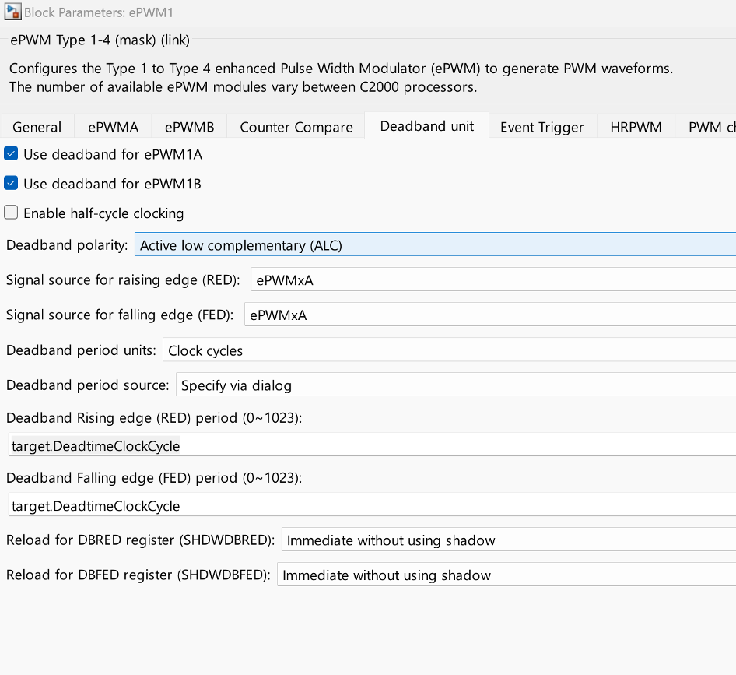Click the Deadband Rising edge period field

(370, 446)
